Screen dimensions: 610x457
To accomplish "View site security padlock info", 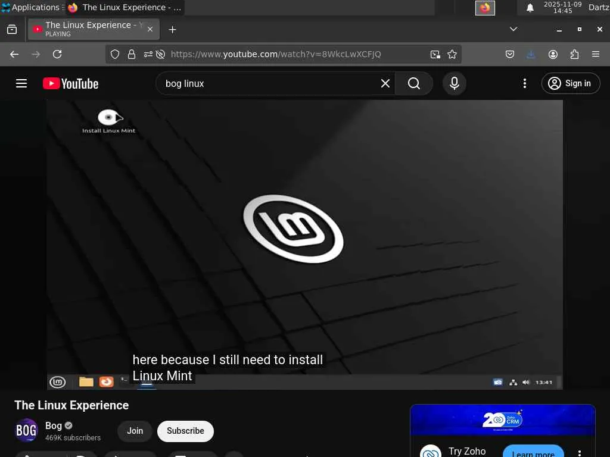I will (x=132, y=54).
